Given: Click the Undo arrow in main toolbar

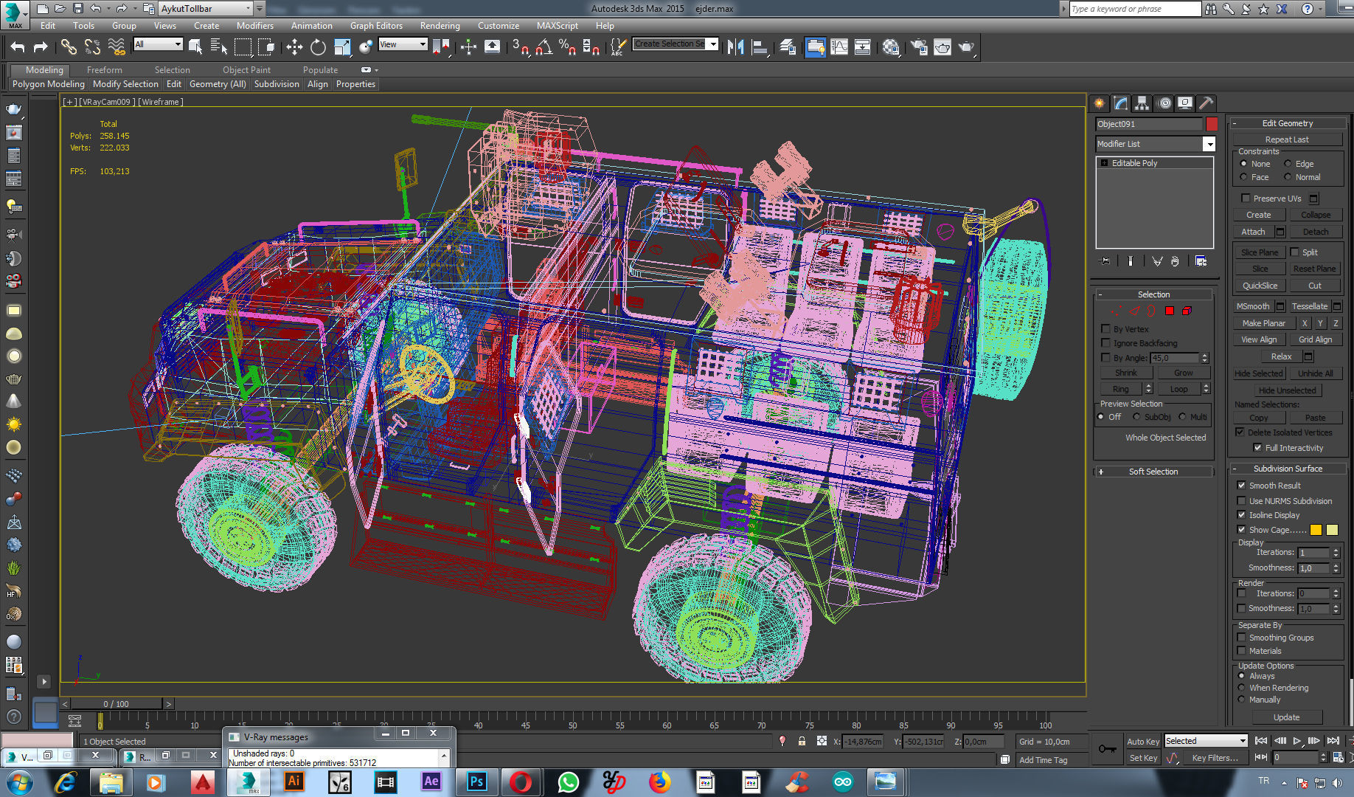Looking at the screenshot, I should click(18, 47).
